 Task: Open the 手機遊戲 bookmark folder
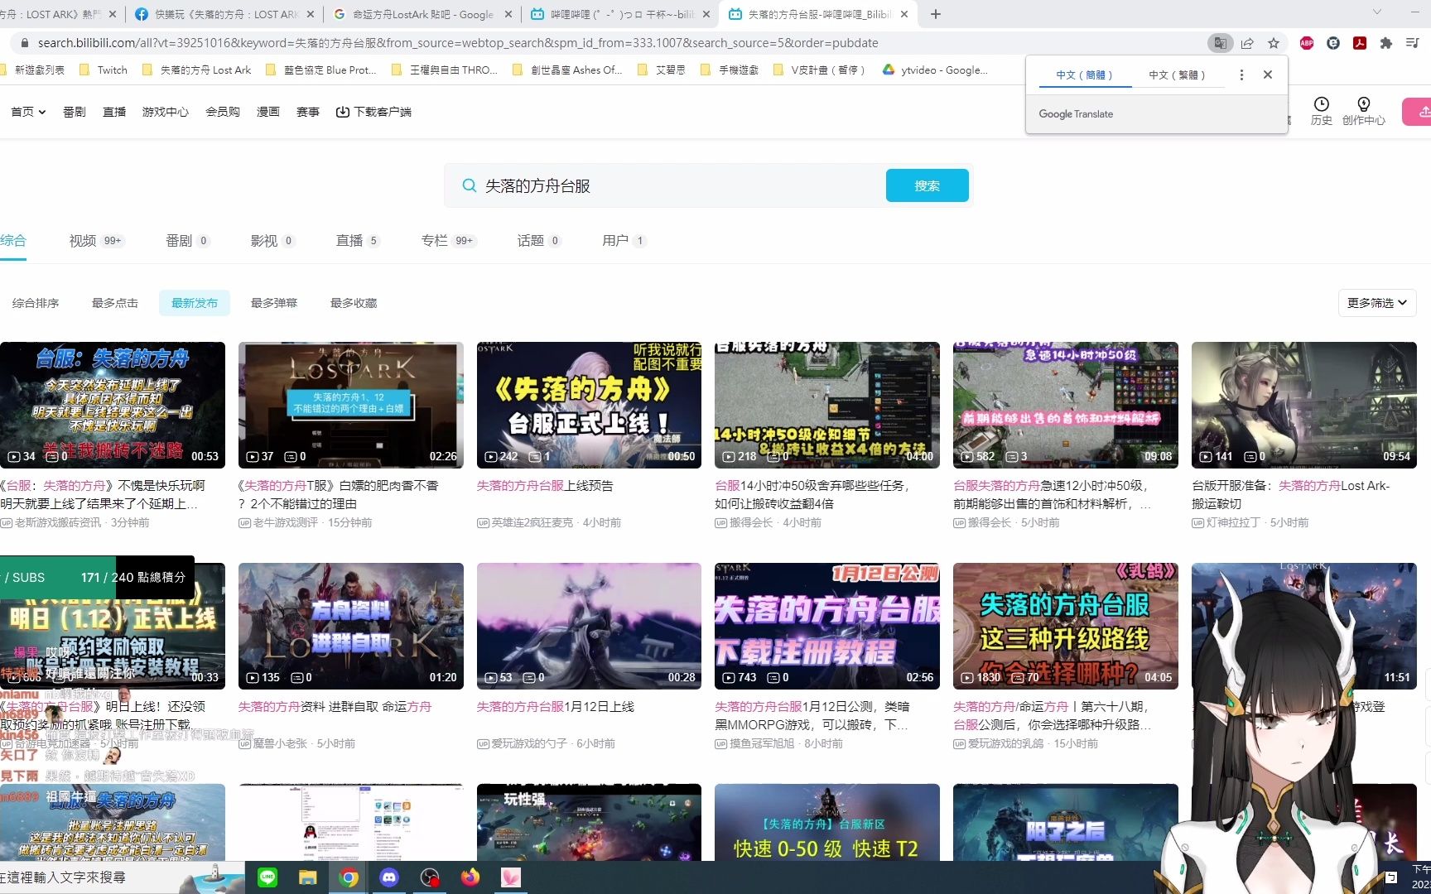click(730, 70)
